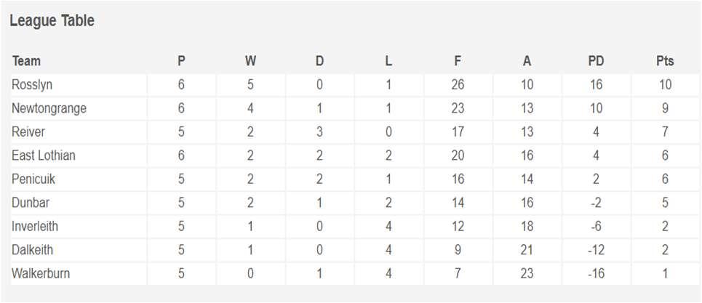This screenshot has width=702, height=303.
Task: Click Rosslyn's goals for value 26
Action: pos(458,85)
